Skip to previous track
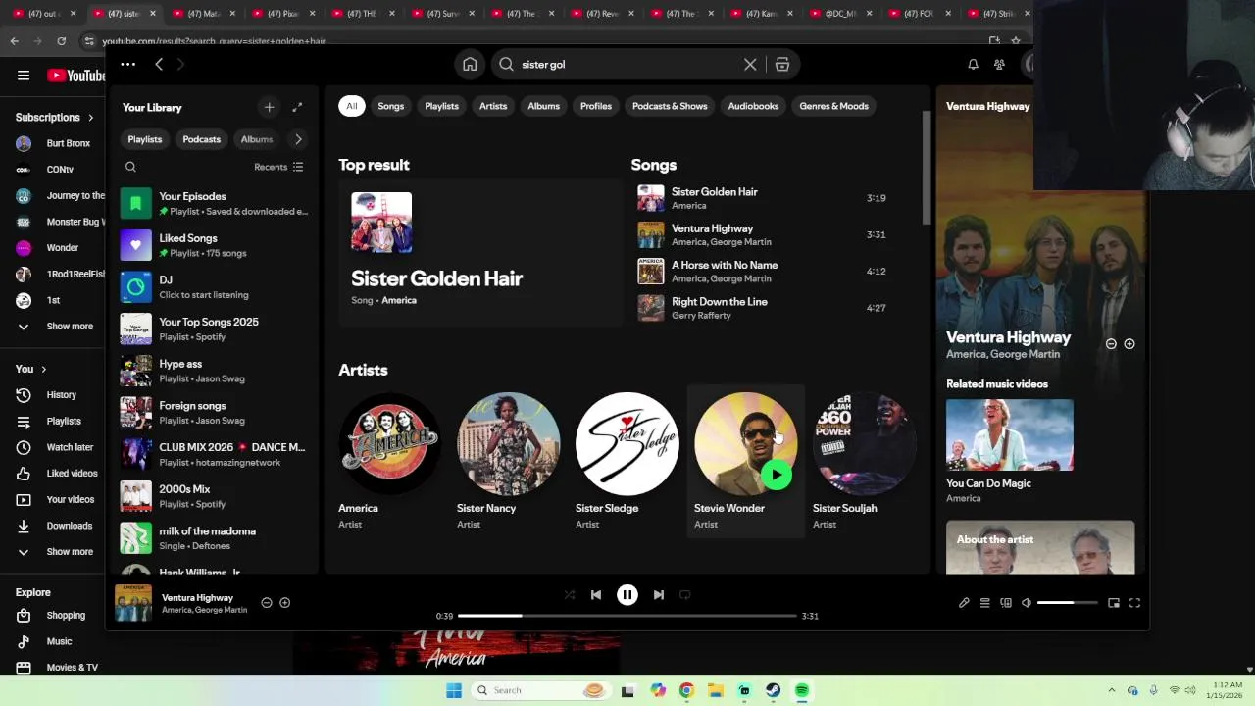The width and height of the screenshot is (1255, 706). click(x=596, y=594)
